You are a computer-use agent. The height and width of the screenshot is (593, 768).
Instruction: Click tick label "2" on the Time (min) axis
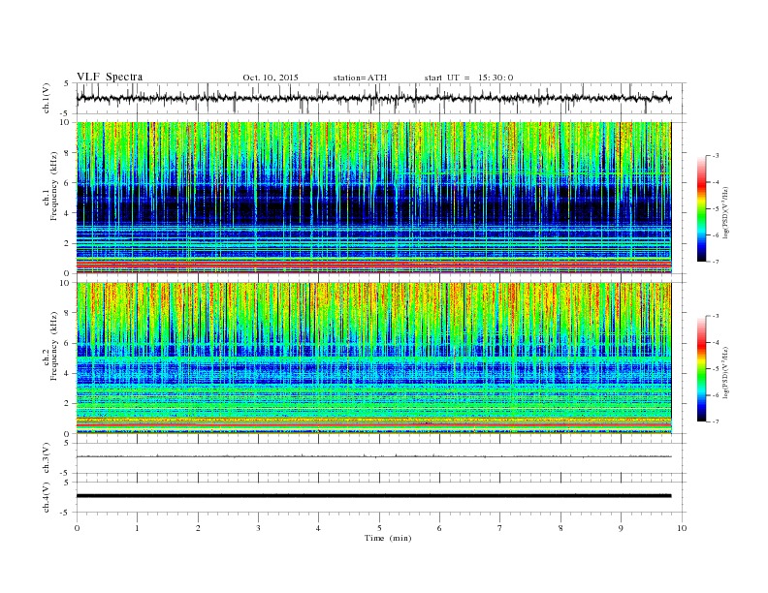(x=198, y=528)
